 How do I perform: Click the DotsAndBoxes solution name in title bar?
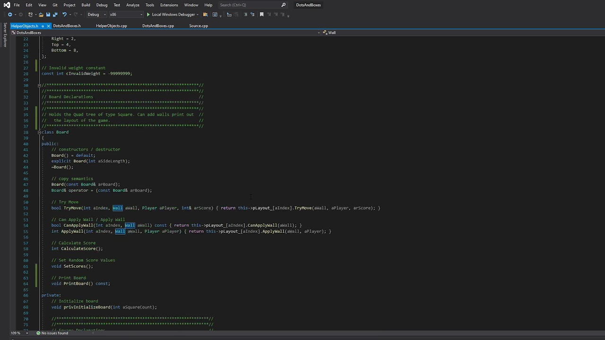[309, 5]
